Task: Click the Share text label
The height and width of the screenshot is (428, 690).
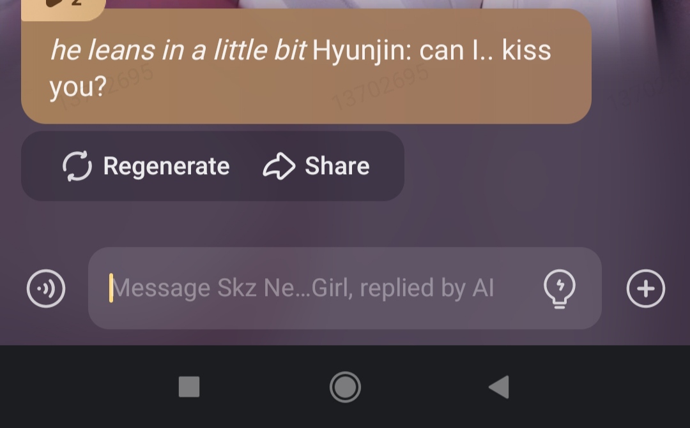Action: point(337,166)
